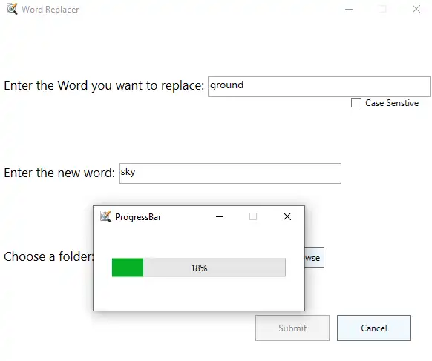Image resolution: width=432 pixels, height=361 pixels.
Task: Click the 'Choose a folder:' label
Action: tap(48, 256)
